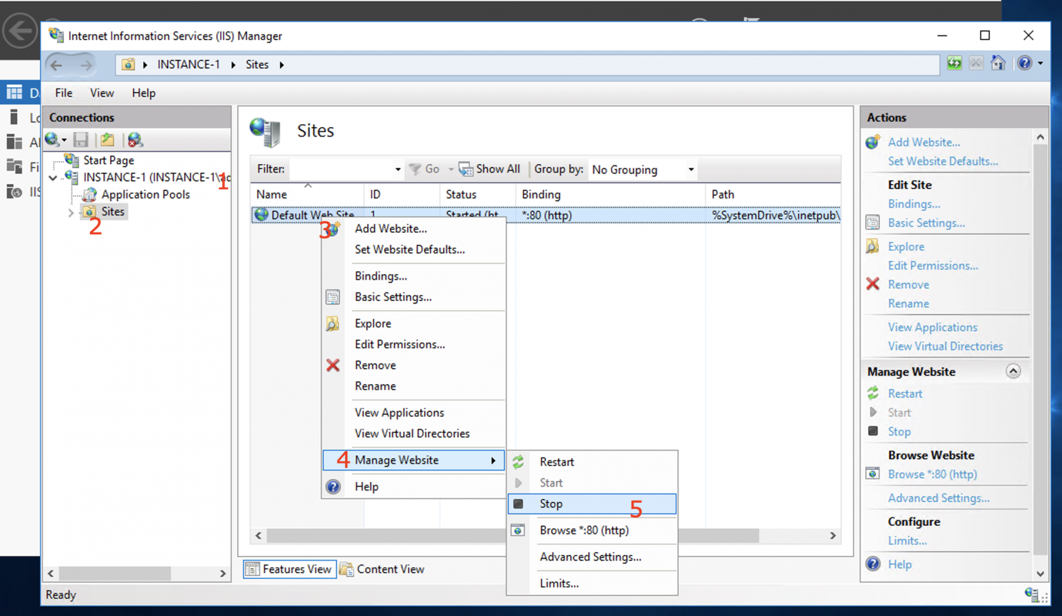Open the Help menu in the menu bar
This screenshot has width=1062, height=616.
(x=143, y=93)
